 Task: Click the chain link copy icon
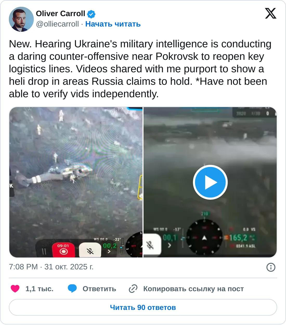tap(133, 289)
